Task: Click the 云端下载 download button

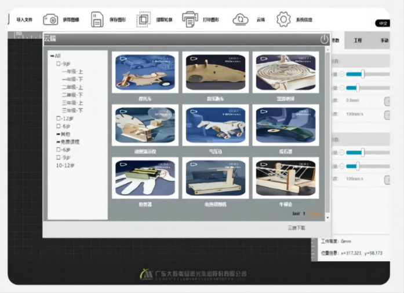Action: pos(296,228)
